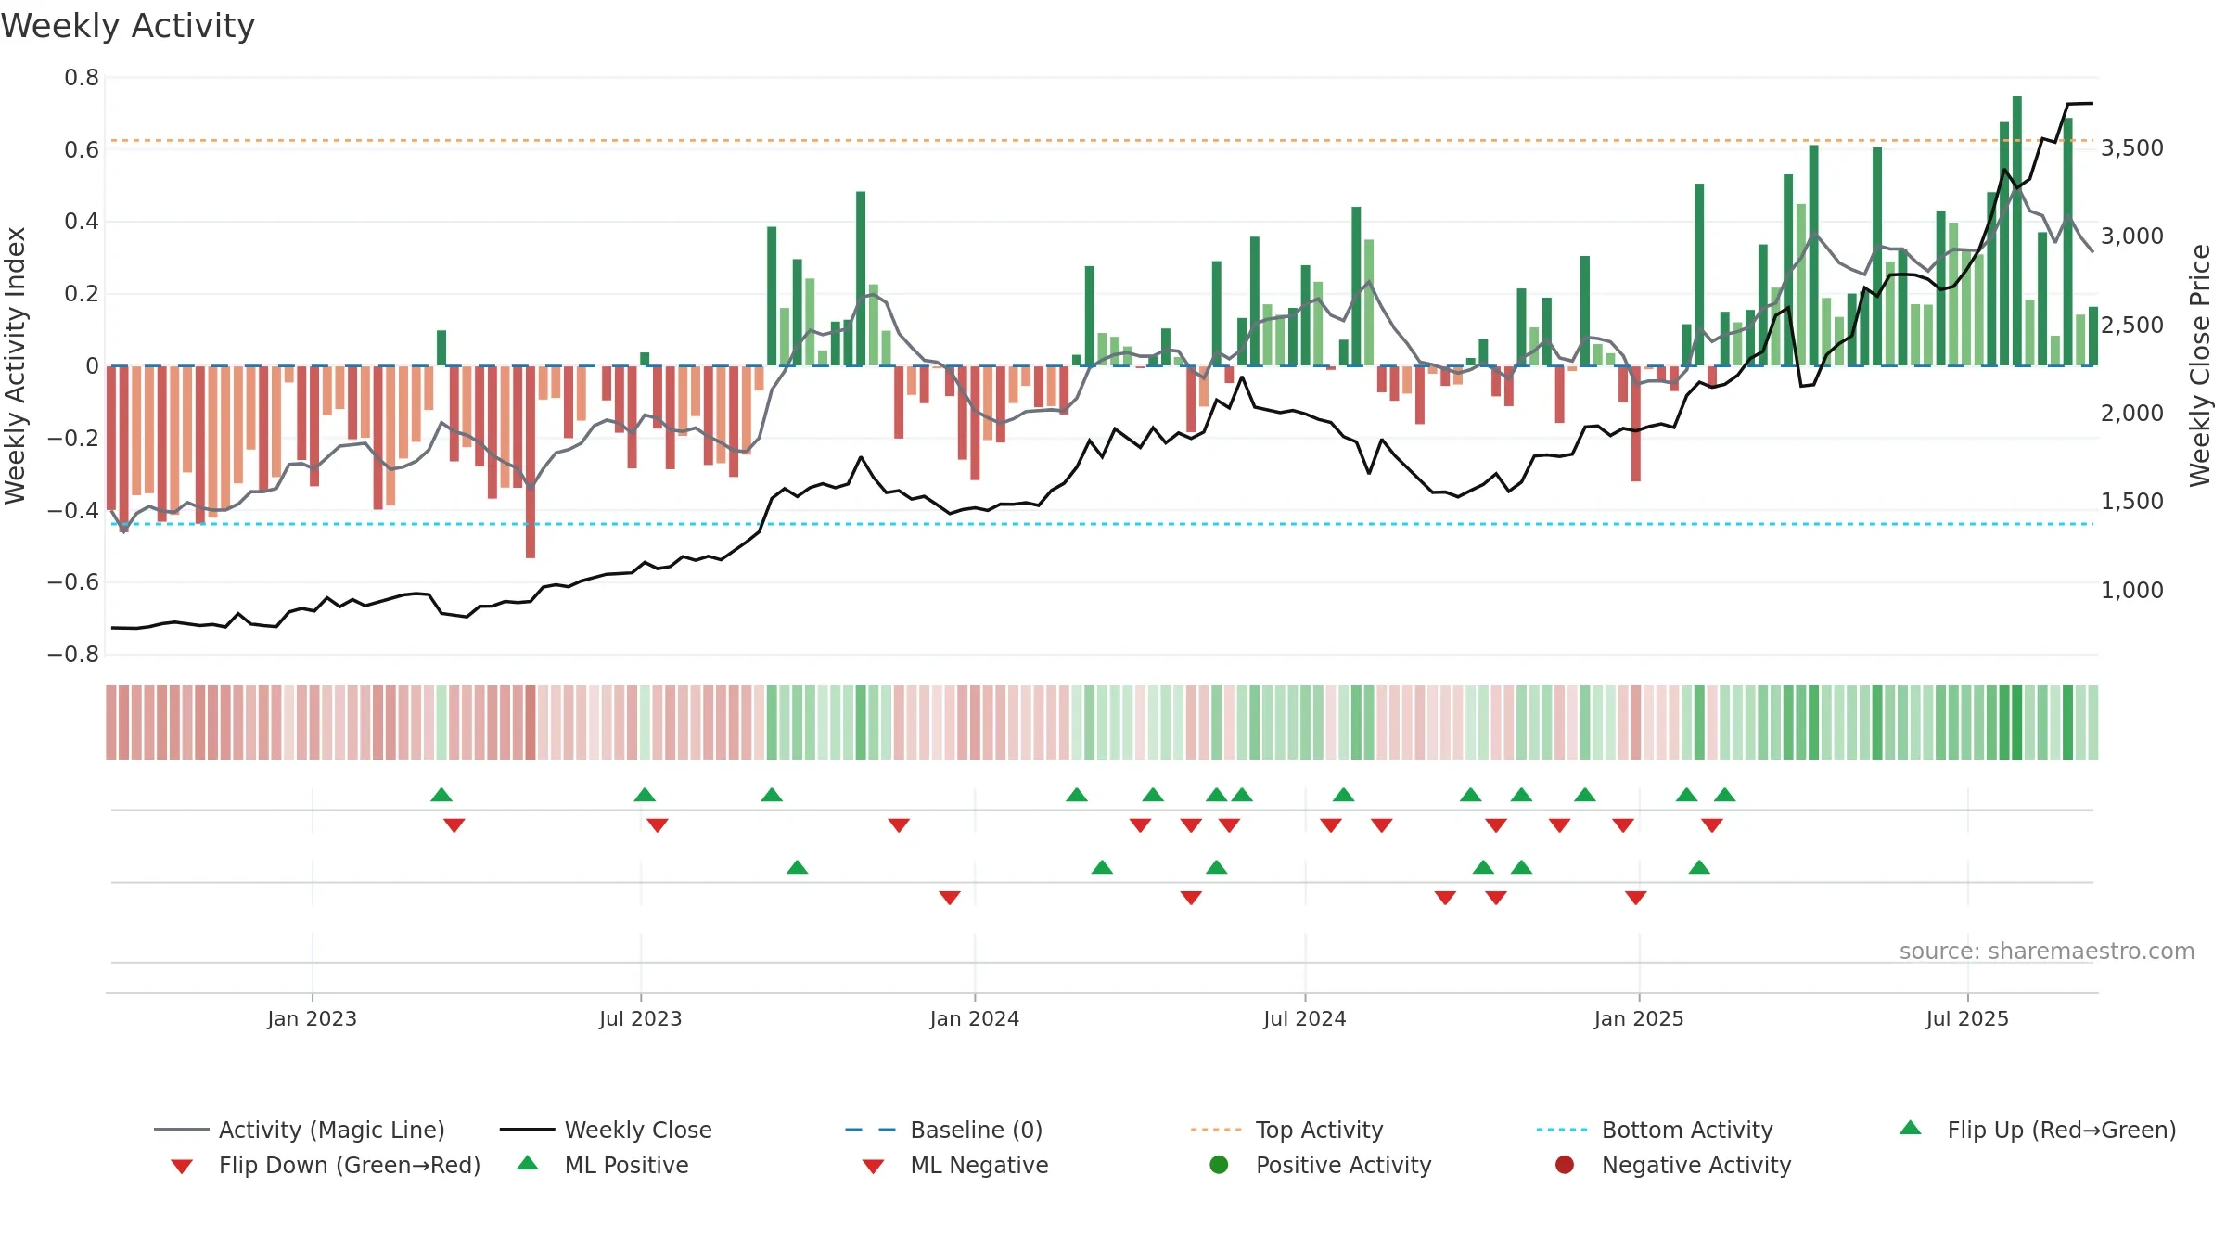The image size is (2226, 1252).
Task: Toggle the Activity (Magic Line) legend entry
Action: click(x=300, y=1130)
